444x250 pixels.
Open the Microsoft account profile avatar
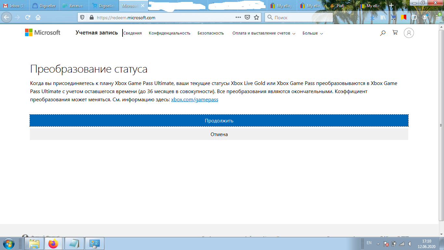409,33
